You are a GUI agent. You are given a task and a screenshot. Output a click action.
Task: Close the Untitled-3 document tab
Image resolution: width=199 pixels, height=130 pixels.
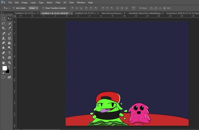pyautogui.click(x=72, y=13)
